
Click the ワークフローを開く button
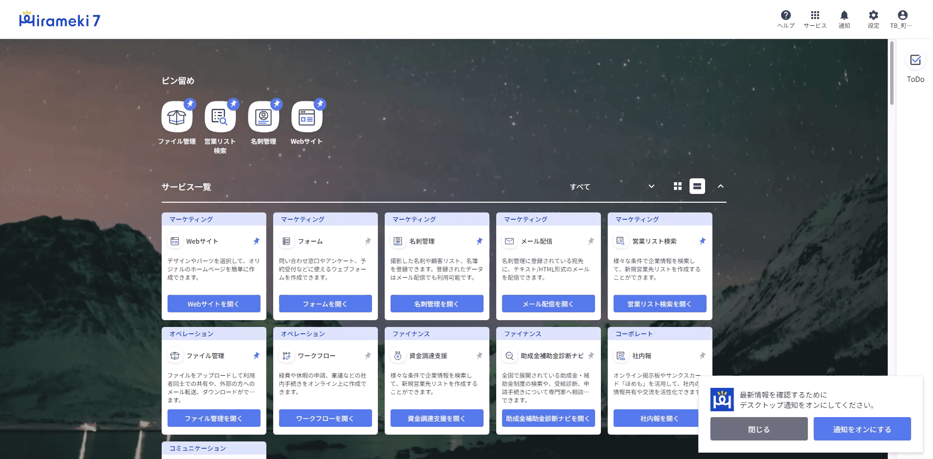[x=325, y=419]
